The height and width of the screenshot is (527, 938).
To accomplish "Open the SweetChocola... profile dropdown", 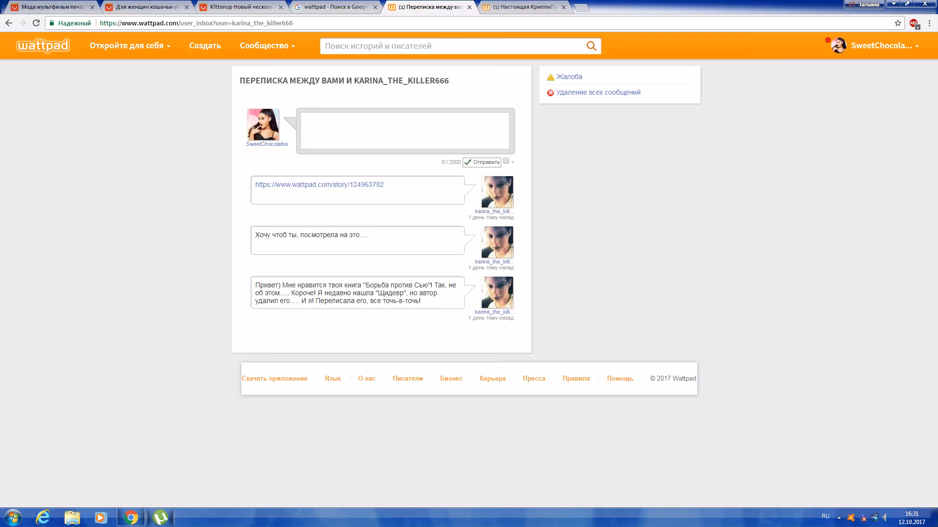I will tap(885, 46).
